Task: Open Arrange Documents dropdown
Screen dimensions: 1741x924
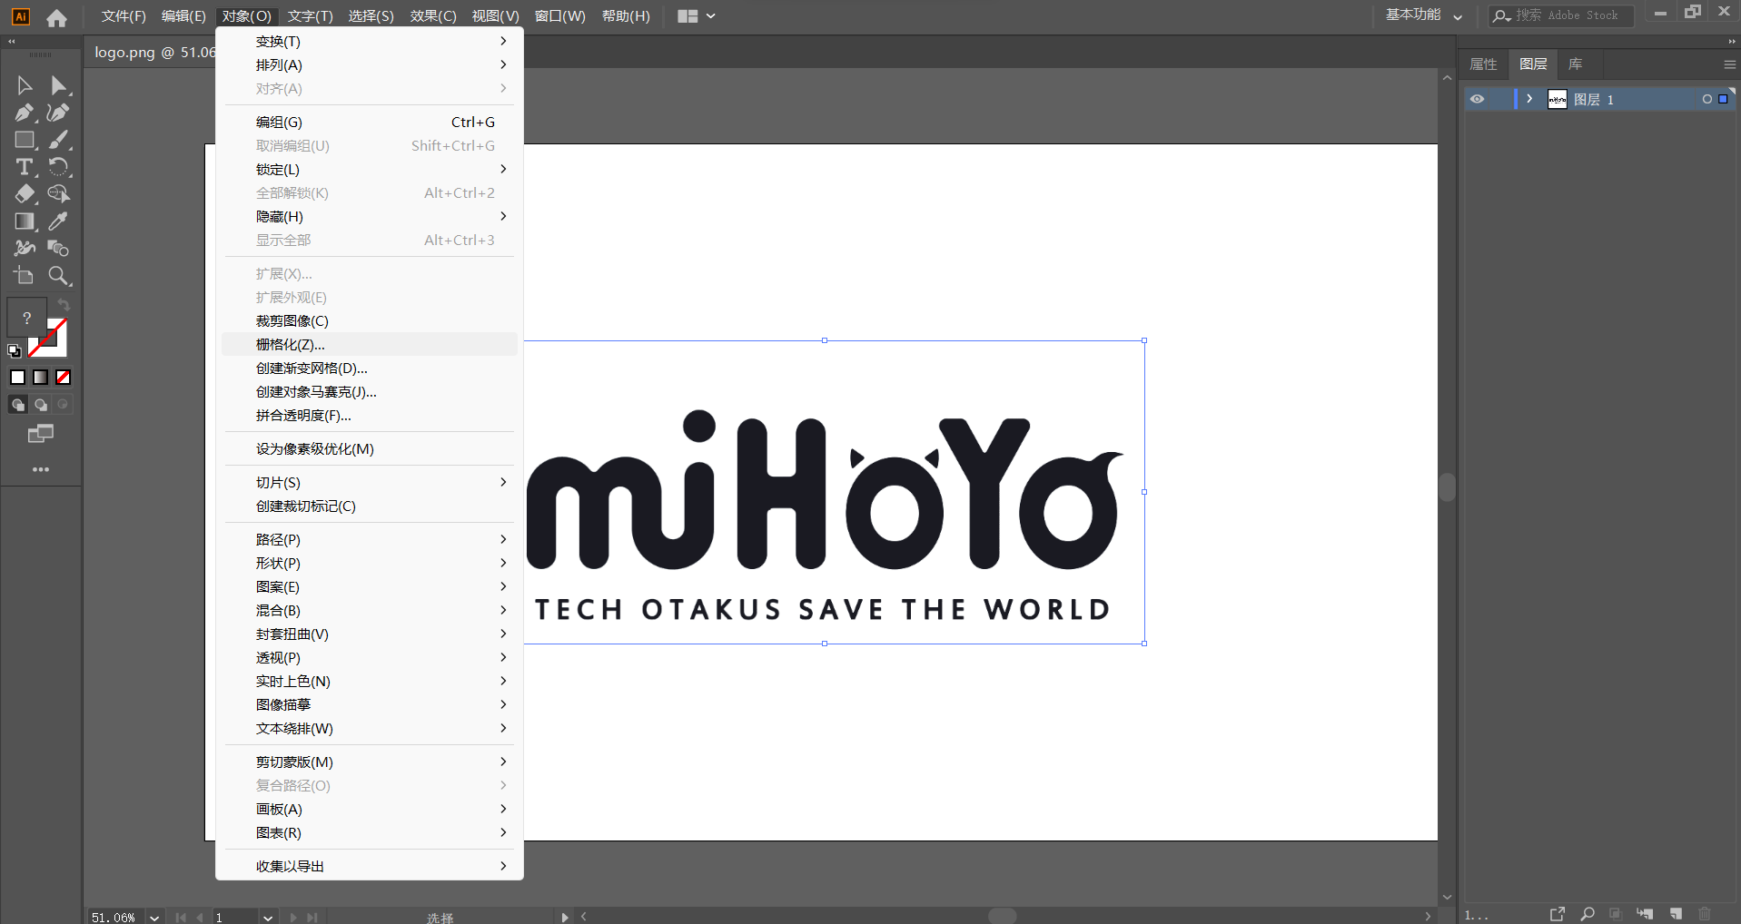Action: click(x=697, y=16)
